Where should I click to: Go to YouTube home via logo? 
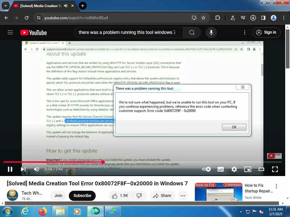(x=33, y=33)
